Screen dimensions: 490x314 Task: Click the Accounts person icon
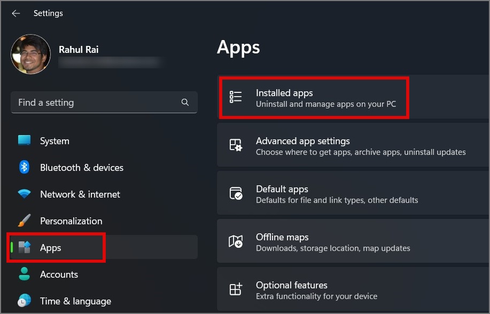tap(25, 274)
